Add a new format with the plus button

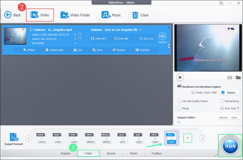point(188,138)
